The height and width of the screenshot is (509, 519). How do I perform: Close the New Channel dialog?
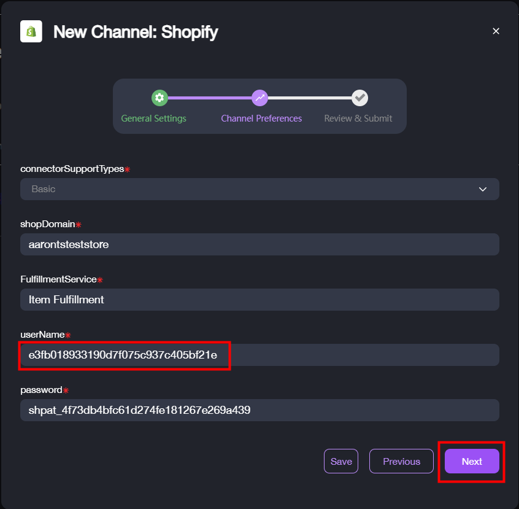[x=496, y=31]
